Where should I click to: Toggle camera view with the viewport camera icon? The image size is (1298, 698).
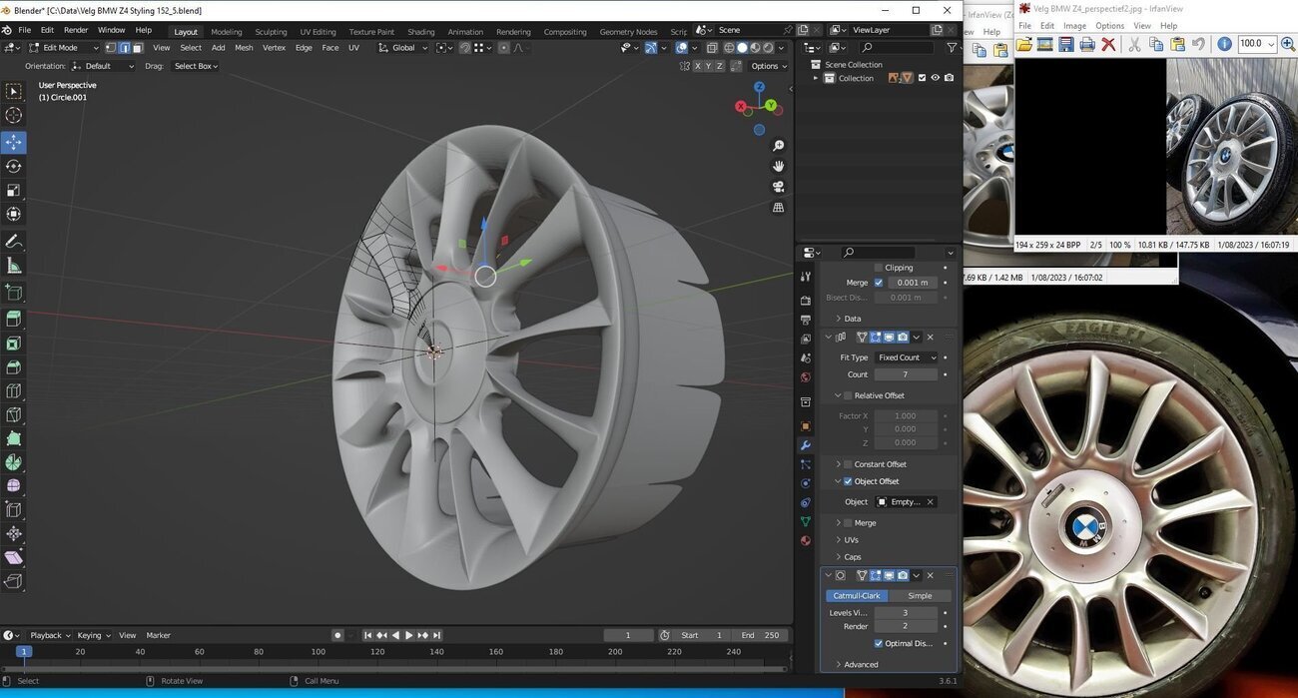[779, 187]
